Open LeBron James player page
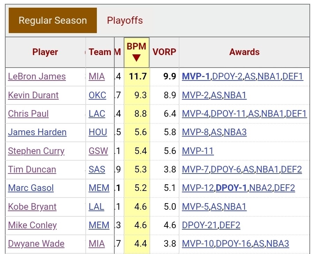315x254 pixels. [37, 77]
